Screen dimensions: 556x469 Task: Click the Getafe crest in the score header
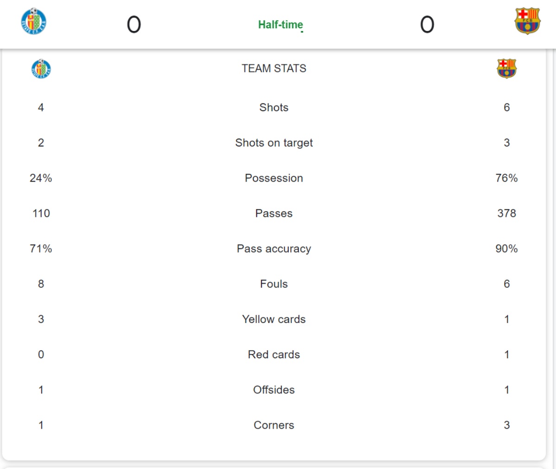tap(34, 21)
